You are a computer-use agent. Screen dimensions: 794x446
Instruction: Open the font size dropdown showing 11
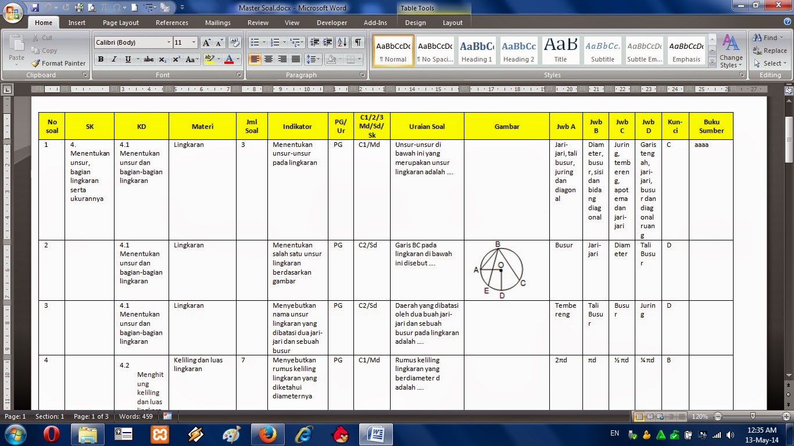(x=194, y=42)
